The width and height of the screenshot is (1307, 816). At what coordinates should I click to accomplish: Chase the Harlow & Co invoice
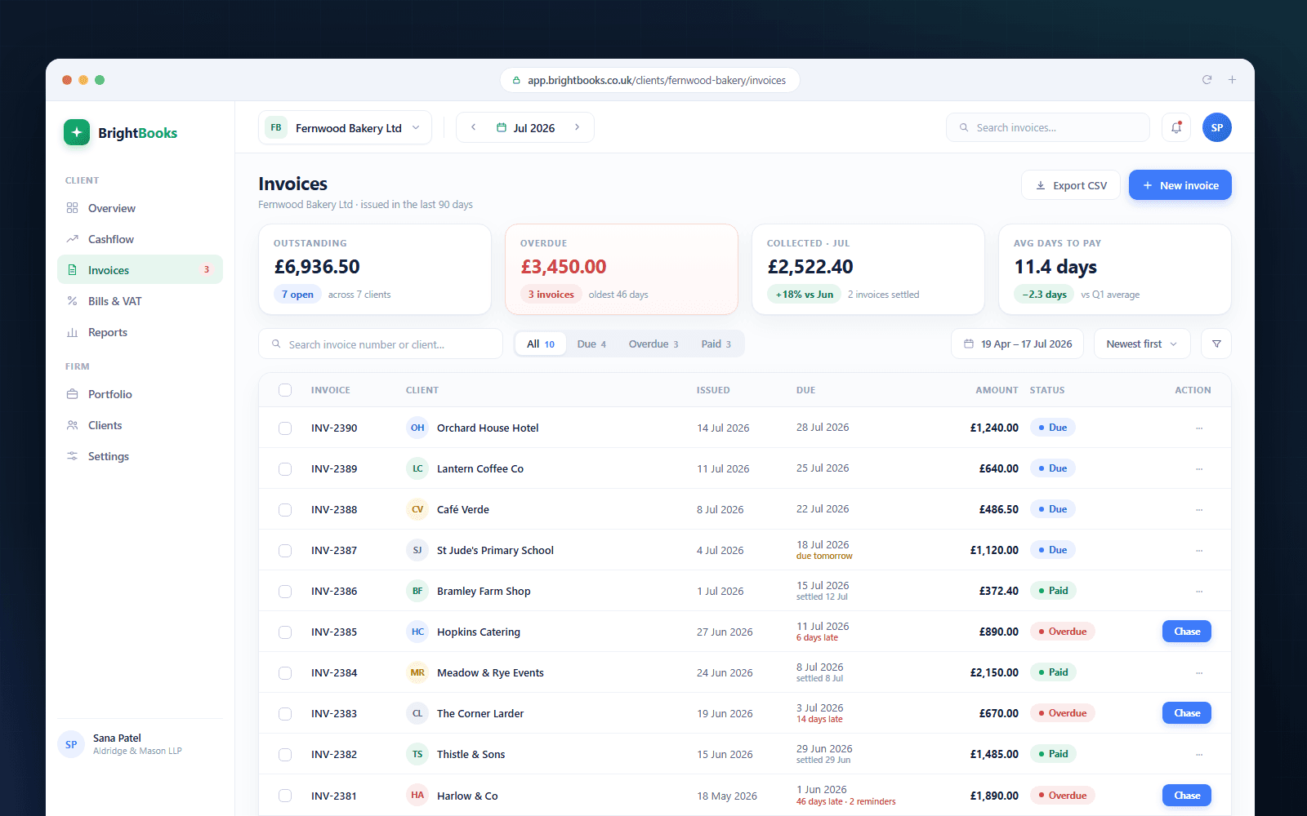click(x=1187, y=795)
